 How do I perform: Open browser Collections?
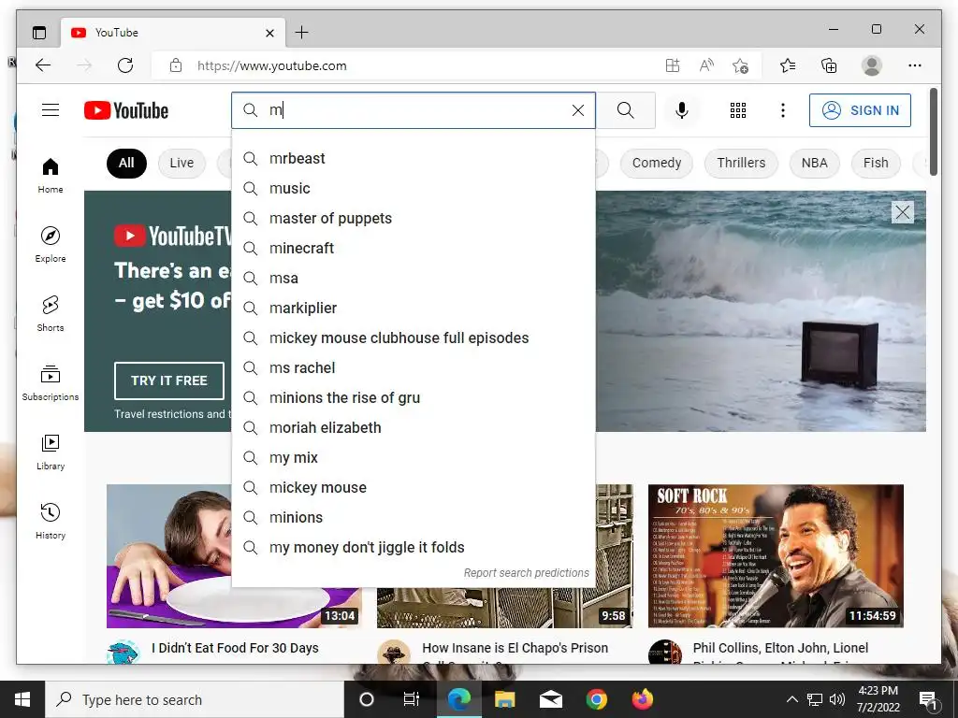[829, 65]
